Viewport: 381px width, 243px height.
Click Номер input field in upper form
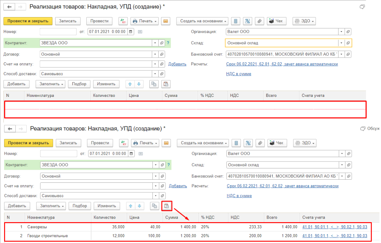point(58,32)
